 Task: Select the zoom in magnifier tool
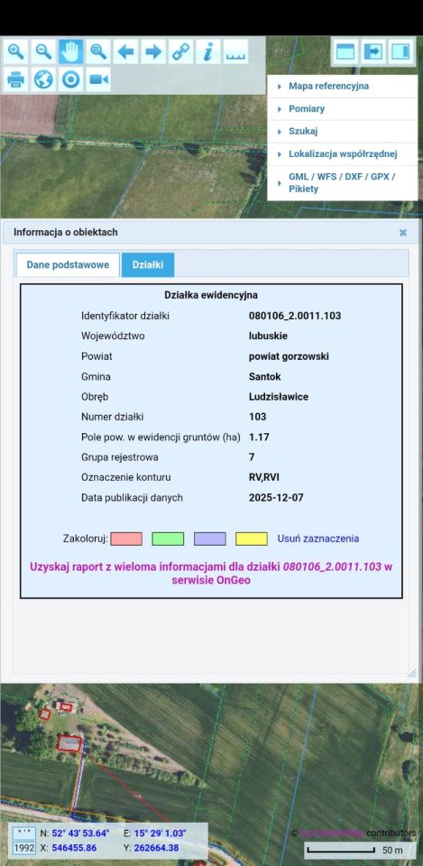coord(15,52)
